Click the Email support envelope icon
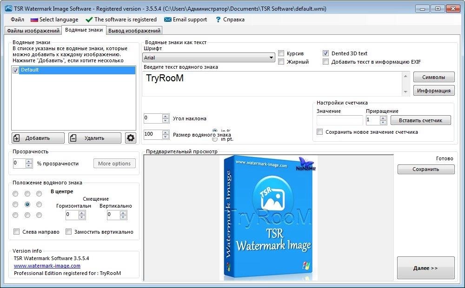This screenshot has height=288, width=465. (167, 20)
